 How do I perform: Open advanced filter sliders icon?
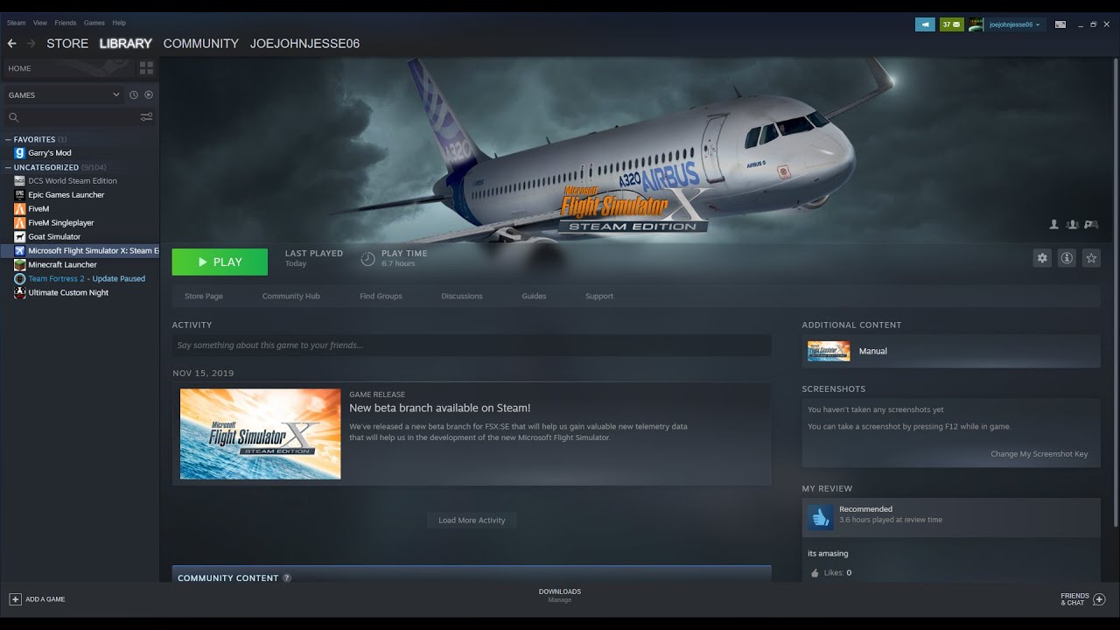tap(146, 117)
